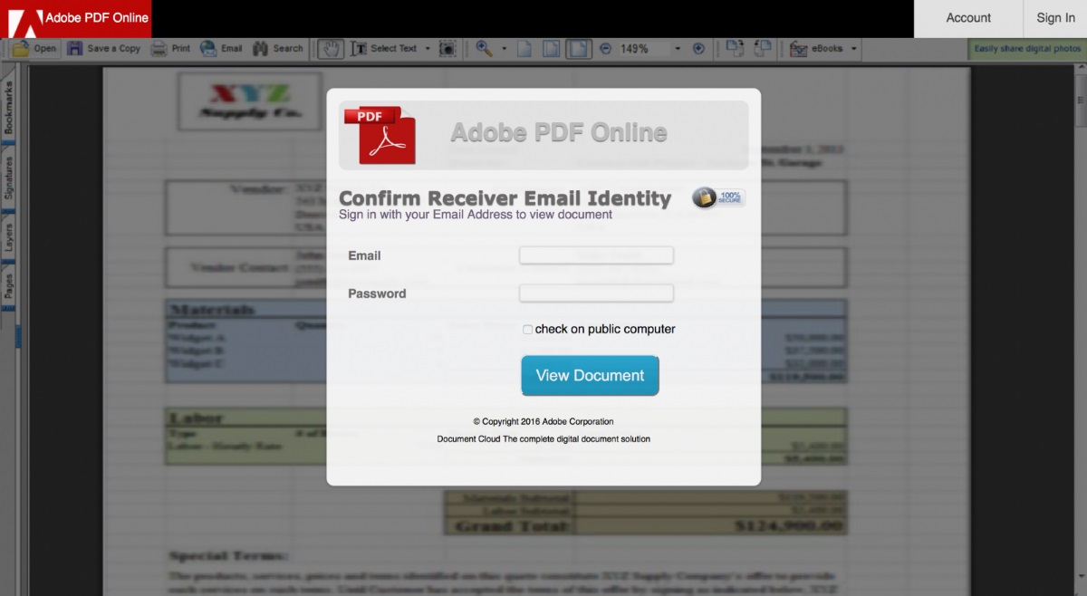The height and width of the screenshot is (596, 1087).
Task: Click the rotate clockwise pages icon
Action: (x=735, y=49)
